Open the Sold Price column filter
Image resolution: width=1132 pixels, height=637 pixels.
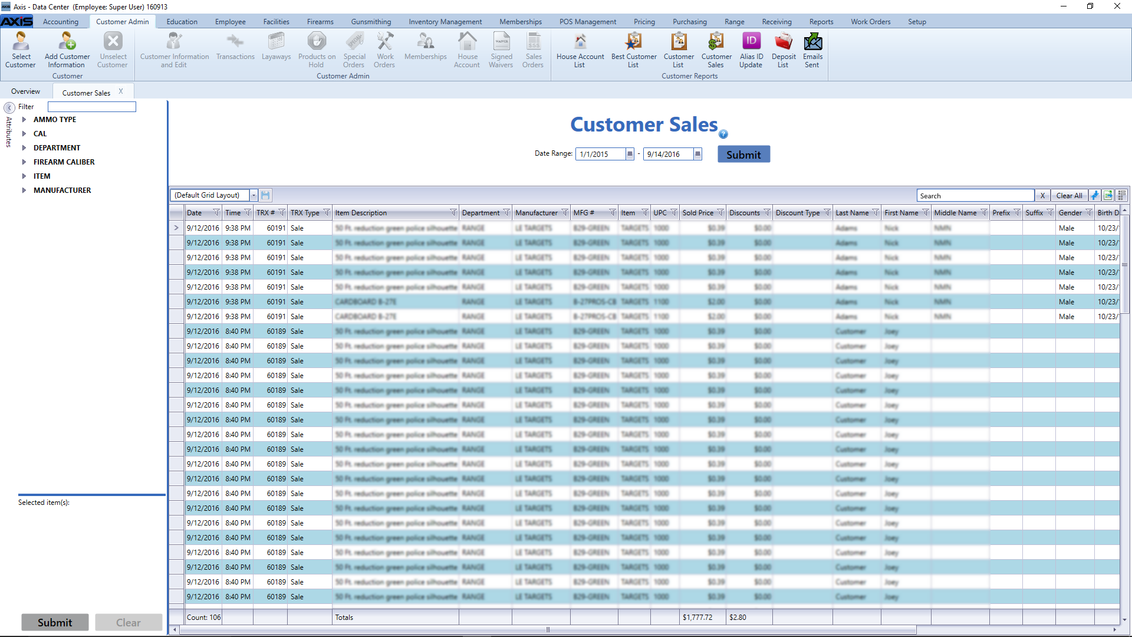tap(720, 213)
